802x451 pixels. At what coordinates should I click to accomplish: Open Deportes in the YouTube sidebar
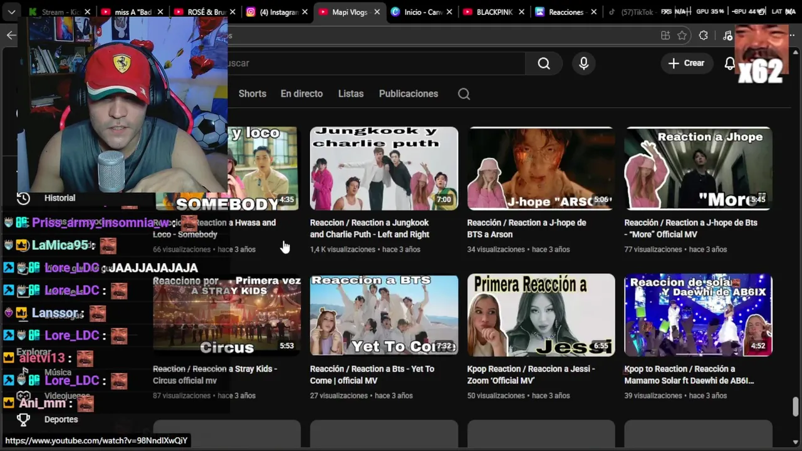(x=61, y=420)
